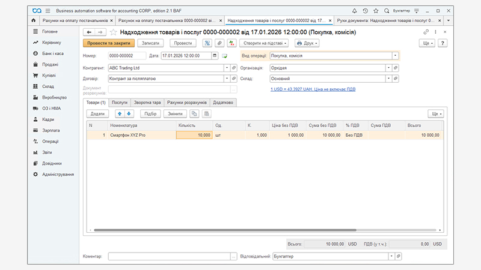481x270 pixels.
Task: Open history clock icon in title bar
Action: (375, 11)
